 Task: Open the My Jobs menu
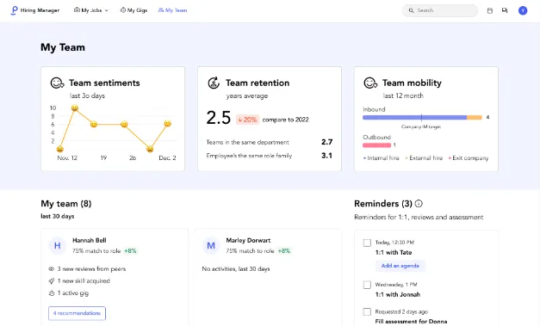(x=91, y=10)
